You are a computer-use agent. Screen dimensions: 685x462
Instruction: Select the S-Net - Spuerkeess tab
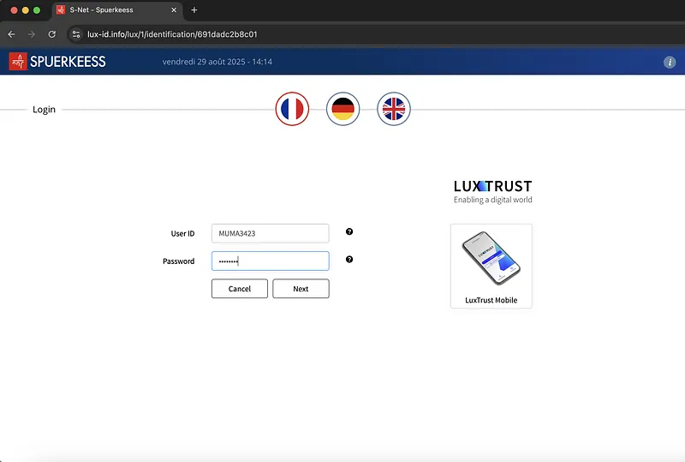117,10
